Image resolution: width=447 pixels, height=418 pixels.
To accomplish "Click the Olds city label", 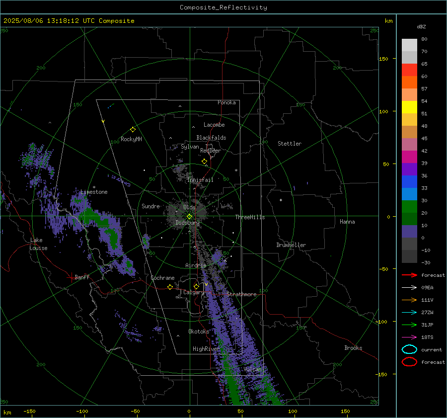I will pos(189,207).
